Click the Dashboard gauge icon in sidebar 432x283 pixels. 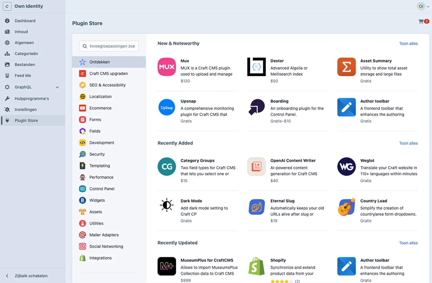7,21
